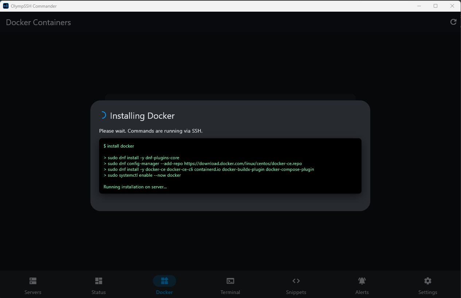The image size is (461, 298).
Task: Switch to the Servers tab label
Action: [x=33, y=292]
